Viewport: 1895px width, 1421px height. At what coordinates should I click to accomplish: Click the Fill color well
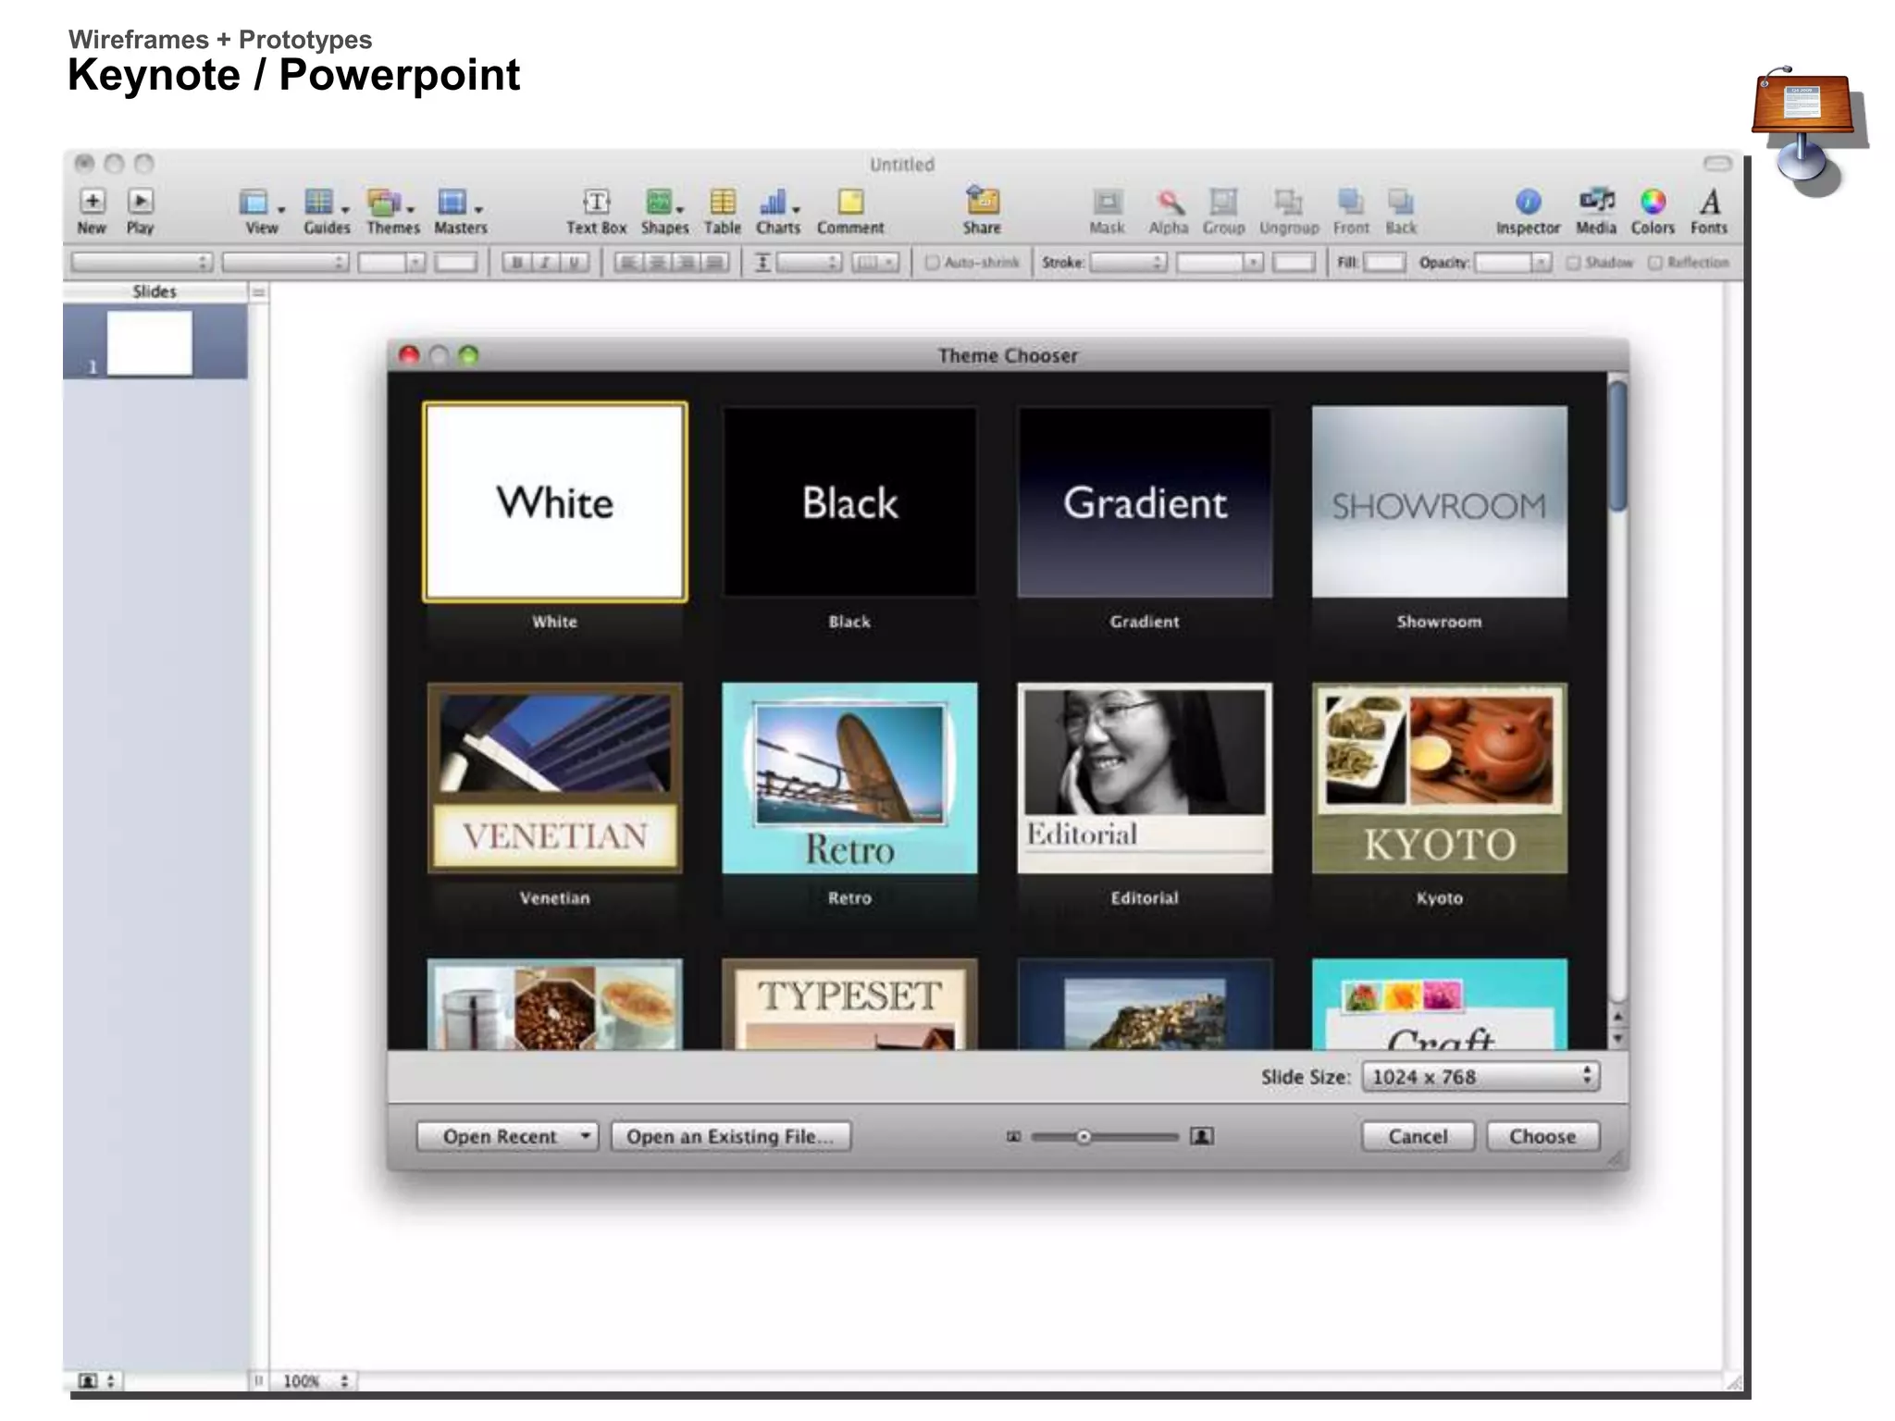1384,263
